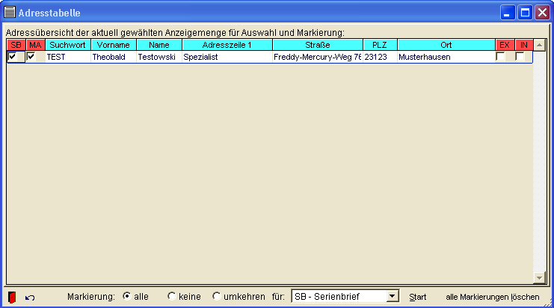Screen dimensions: 554x308
Task: Select the 'alle' marking radio button
Action: pos(126,296)
